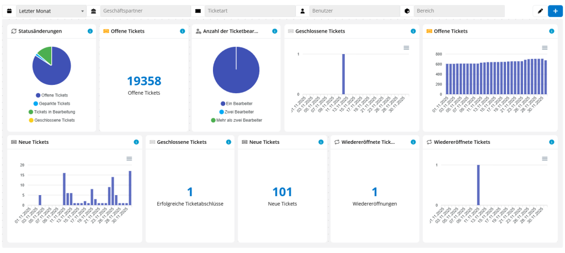Click the pencil edit dashboard icon
The image size is (565, 253).
tap(540, 11)
